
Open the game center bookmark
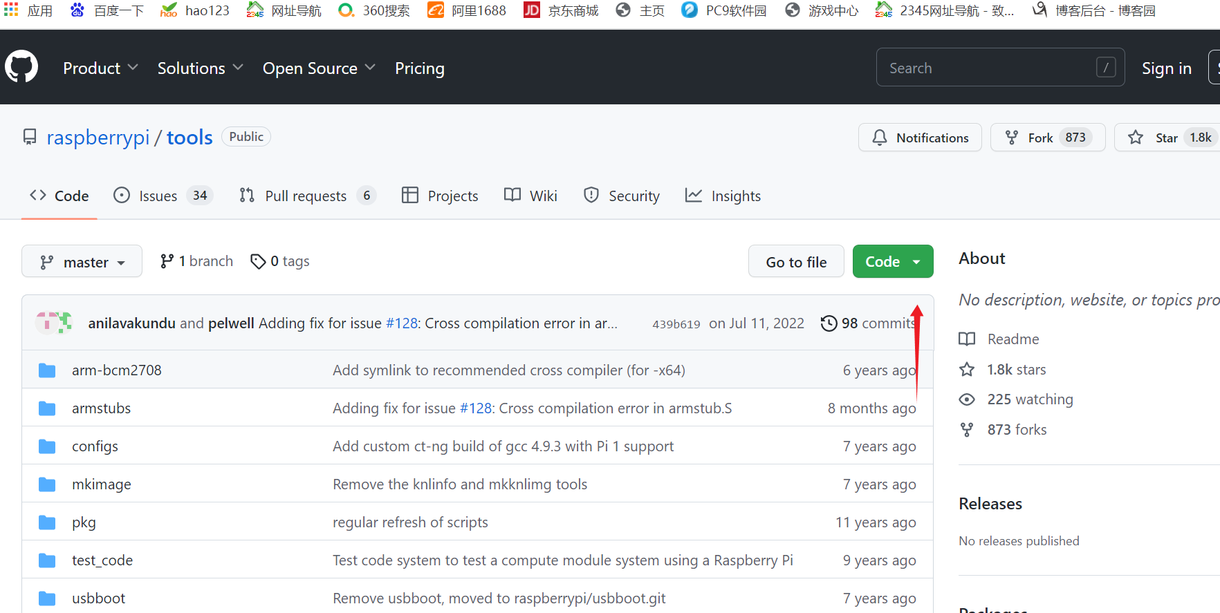click(822, 10)
